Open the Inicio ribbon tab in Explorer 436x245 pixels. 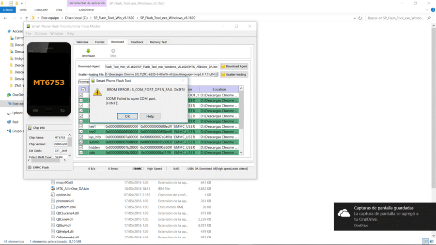(x=23, y=10)
